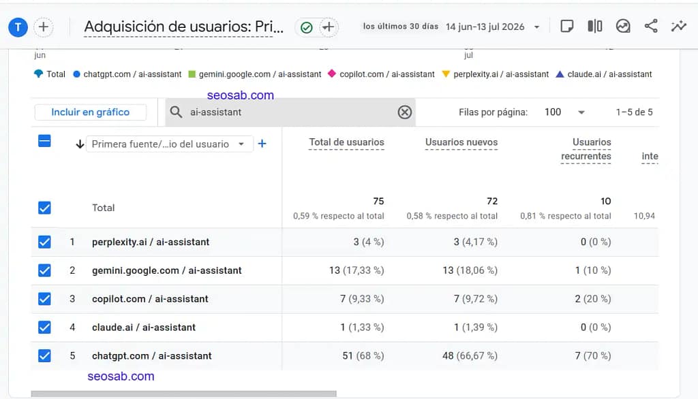Click gemini.google.com legend green square marker

coord(192,74)
